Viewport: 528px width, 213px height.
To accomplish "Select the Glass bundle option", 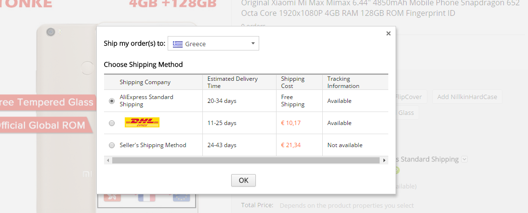I will tap(406, 113).
